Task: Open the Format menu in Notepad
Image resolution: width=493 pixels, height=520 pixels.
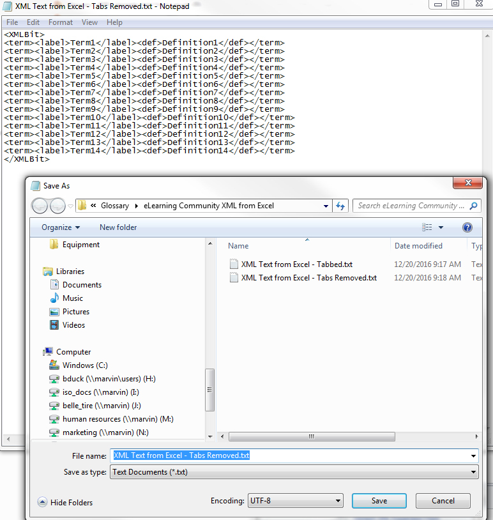Action: pyautogui.click(x=61, y=22)
